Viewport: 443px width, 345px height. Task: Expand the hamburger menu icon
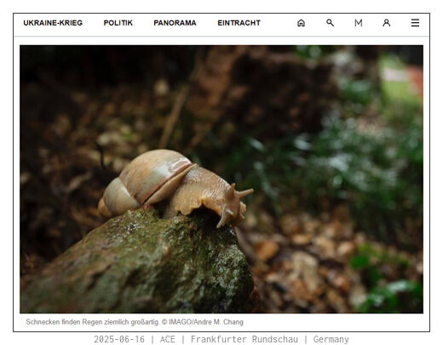pos(415,23)
